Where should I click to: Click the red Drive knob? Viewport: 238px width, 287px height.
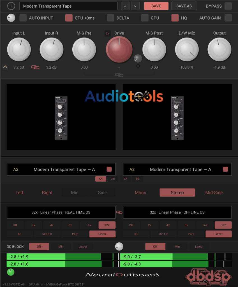(119, 49)
